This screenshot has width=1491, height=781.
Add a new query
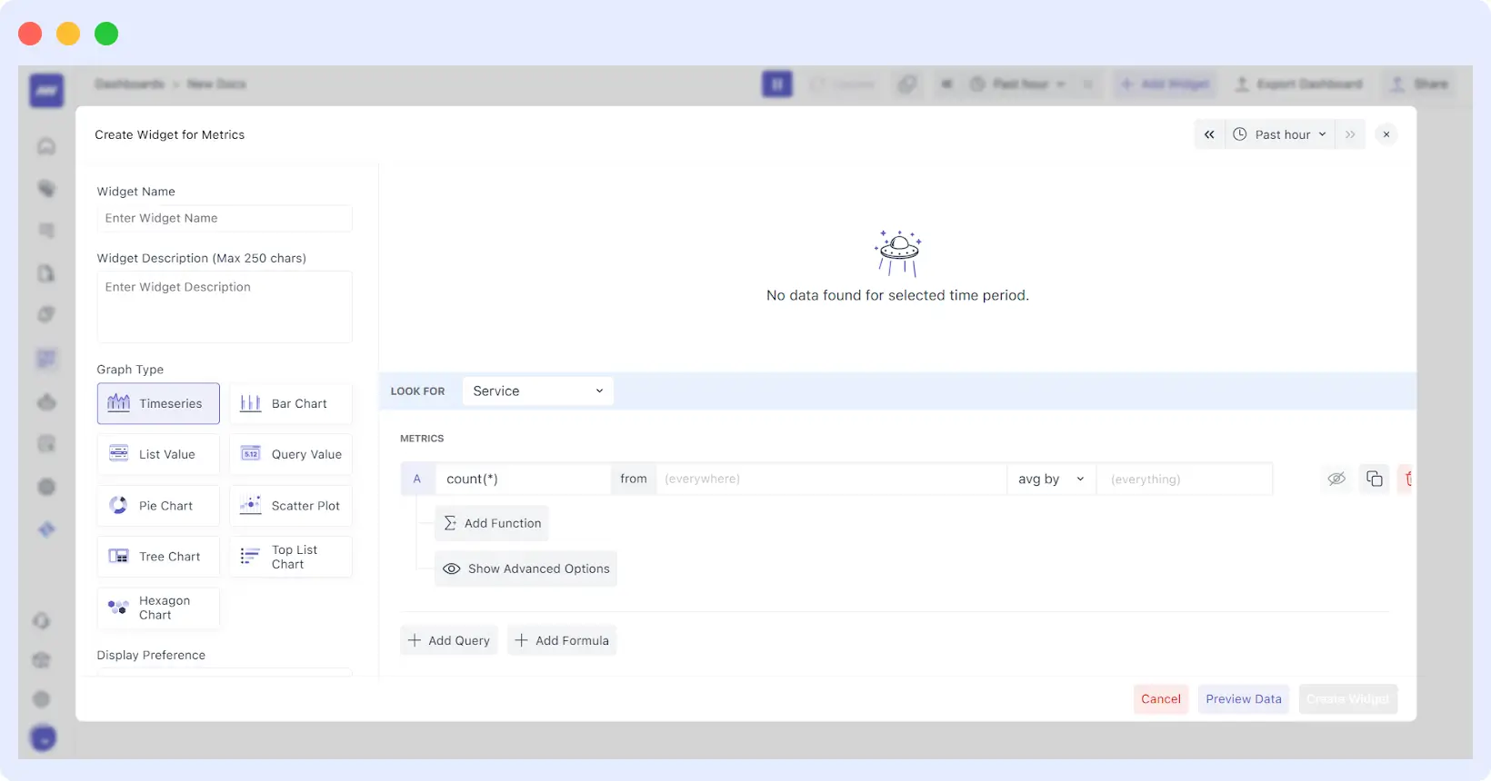pos(449,640)
